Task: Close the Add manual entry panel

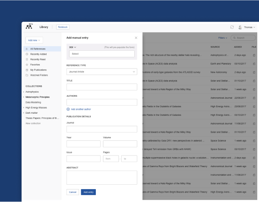Action: 136,38
